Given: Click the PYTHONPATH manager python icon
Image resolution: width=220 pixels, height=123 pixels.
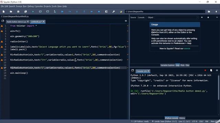Looking at the screenshot, I should (121, 12).
